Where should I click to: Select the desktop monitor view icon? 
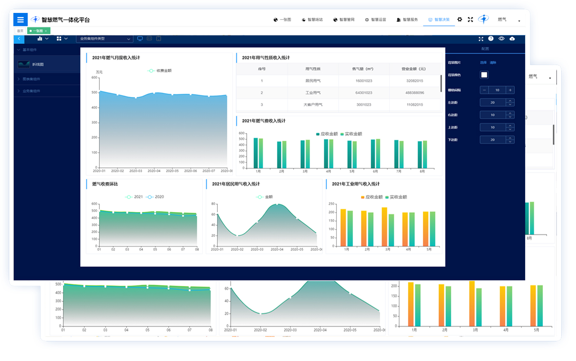click(x=140, y=39)
